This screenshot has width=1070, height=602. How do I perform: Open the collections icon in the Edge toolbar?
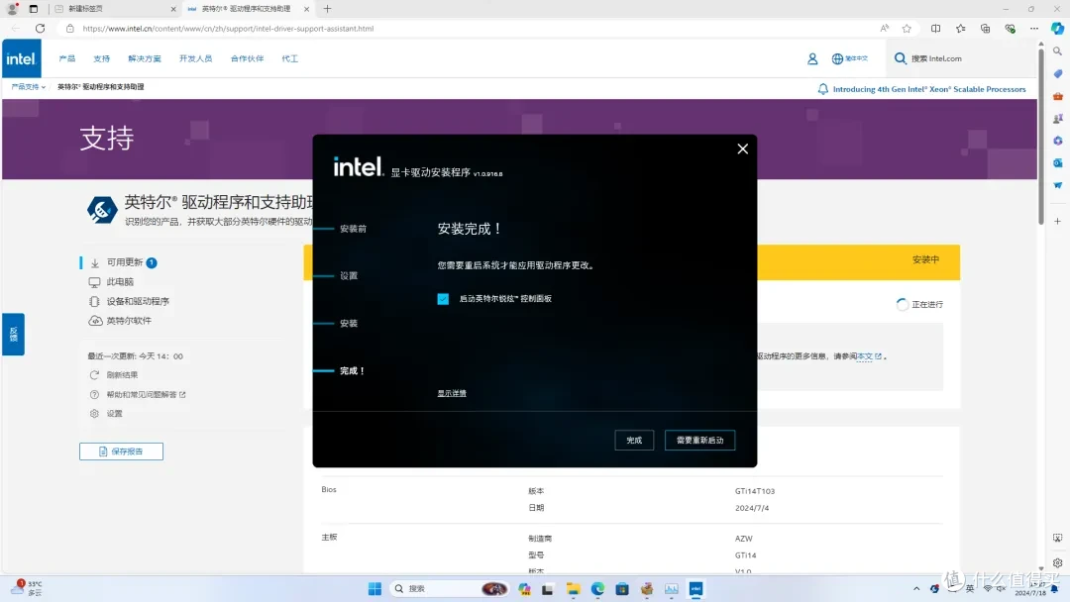[985, 29]
